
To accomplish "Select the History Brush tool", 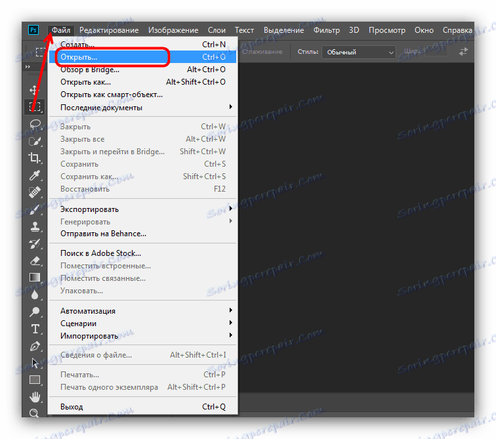I will pyautogui.click(x=35, y=243).
